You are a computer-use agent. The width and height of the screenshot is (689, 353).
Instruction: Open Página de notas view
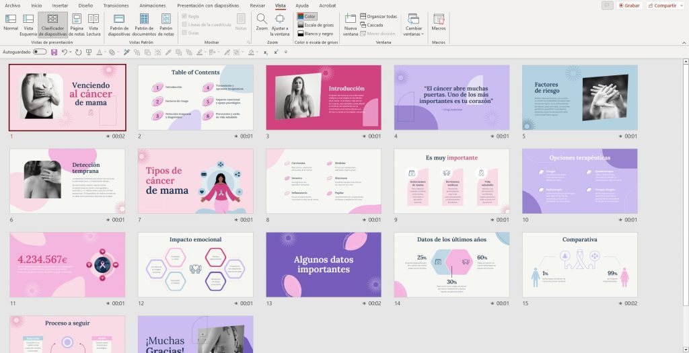77,22
